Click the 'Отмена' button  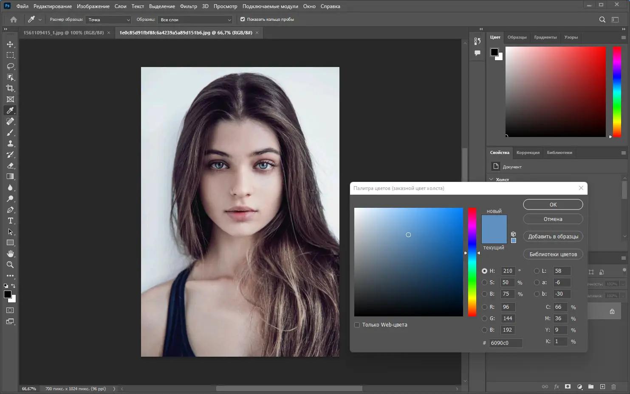point(553,219)
